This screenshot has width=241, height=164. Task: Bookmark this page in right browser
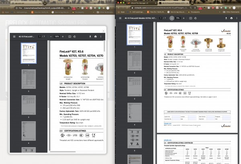[x=195, y=8]
